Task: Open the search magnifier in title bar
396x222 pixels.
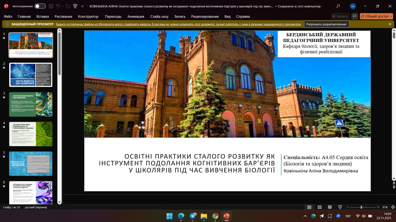Action: pos(338,6)
